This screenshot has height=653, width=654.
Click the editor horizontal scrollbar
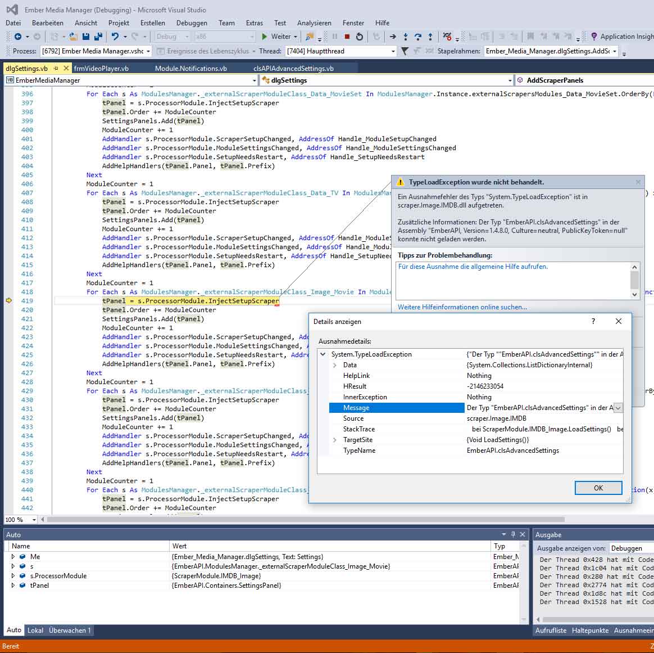click(x=306, y=519)
